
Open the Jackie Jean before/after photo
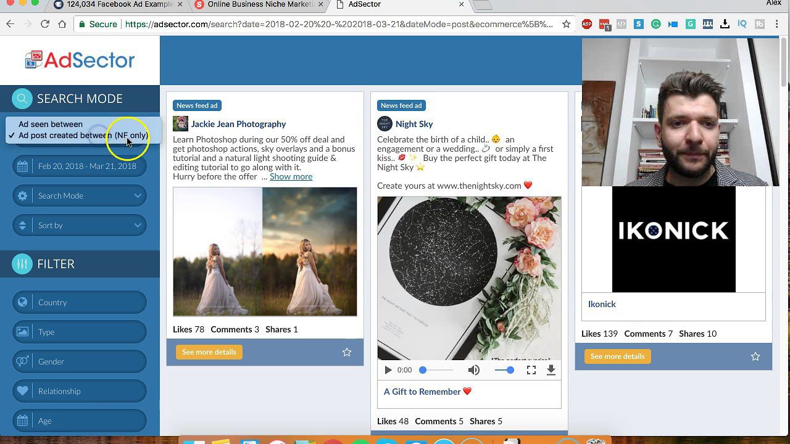tap(265, 252)
